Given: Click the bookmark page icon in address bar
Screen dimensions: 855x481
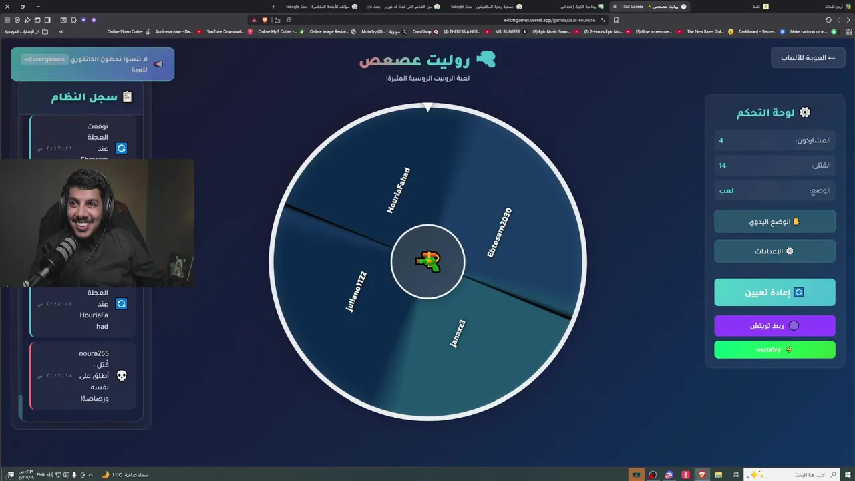Looking at the screenshot, I should pyautogui.click(x=616, y=20).
